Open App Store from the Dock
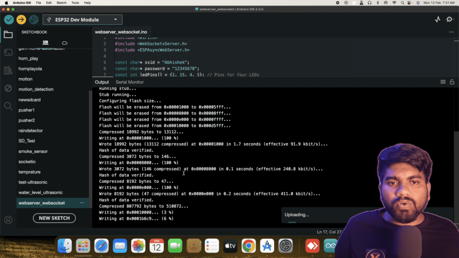Screen dimensions: 459x258 point(267,245)
